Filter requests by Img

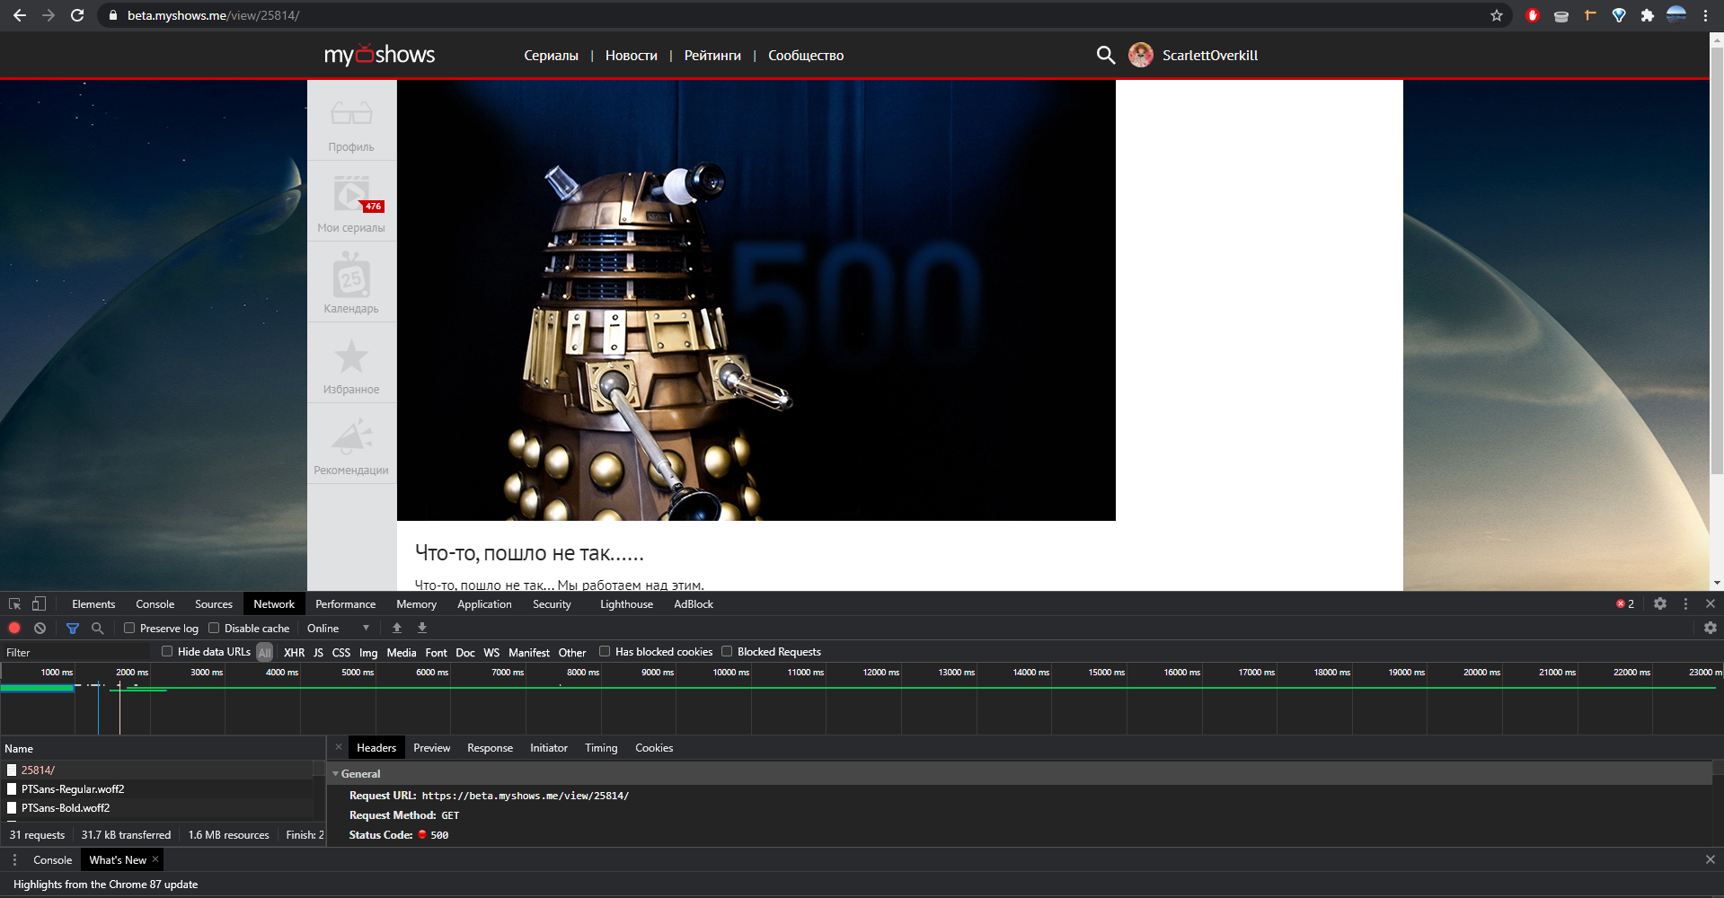pos(368,653)
